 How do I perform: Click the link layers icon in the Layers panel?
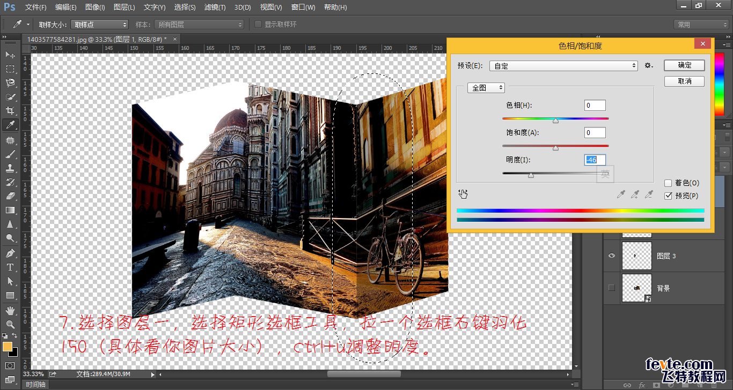(627, 385)
